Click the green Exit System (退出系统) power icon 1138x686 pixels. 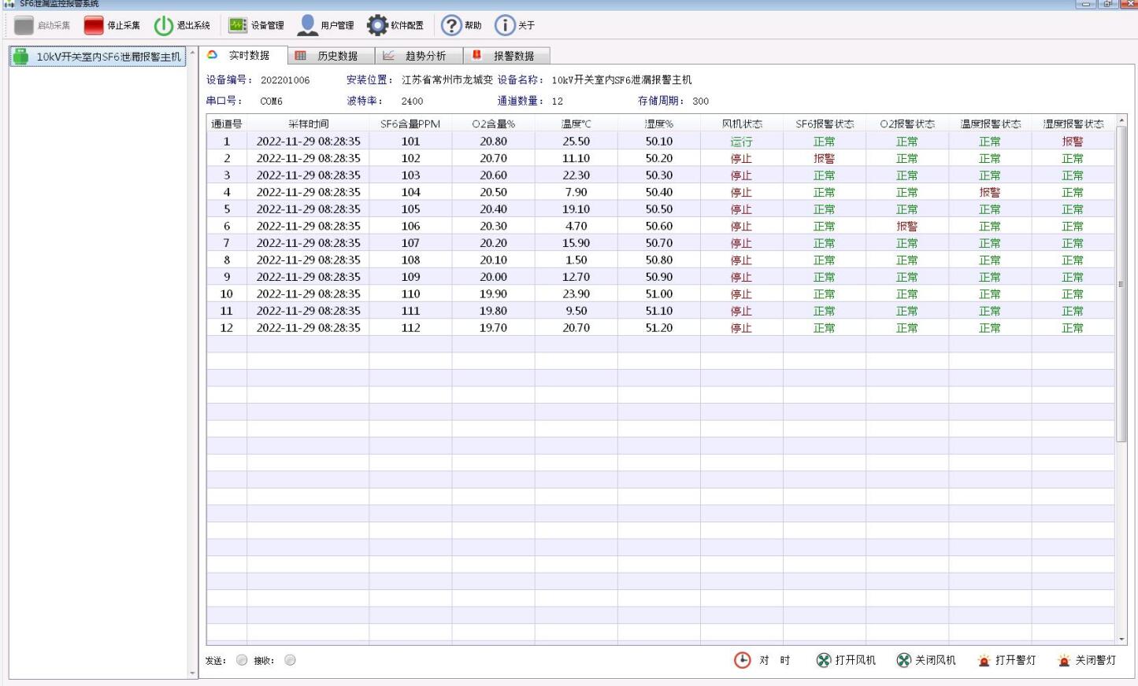(163, 25)
